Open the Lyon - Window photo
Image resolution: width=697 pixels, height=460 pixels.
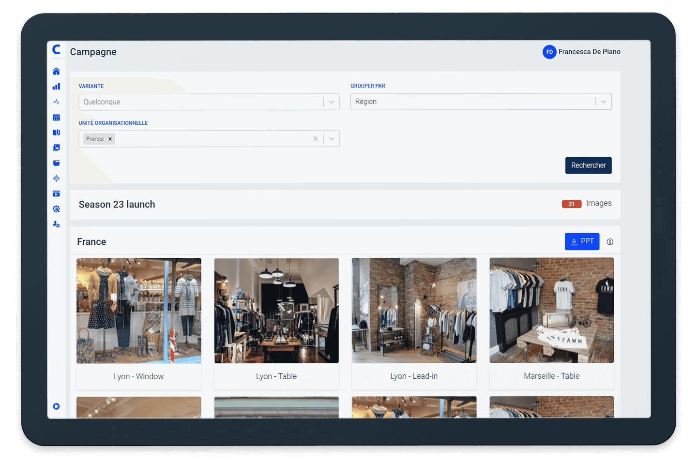coord(139,311)
